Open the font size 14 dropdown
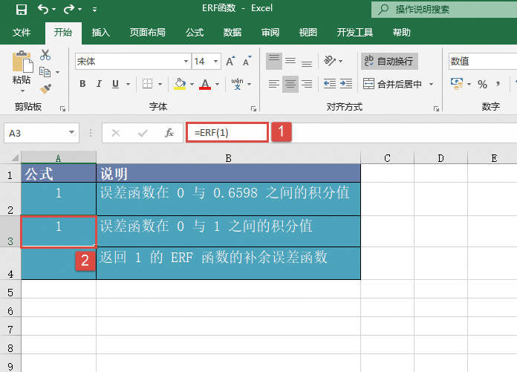Screen dimensions: 517x372 (x=216, y=61)
